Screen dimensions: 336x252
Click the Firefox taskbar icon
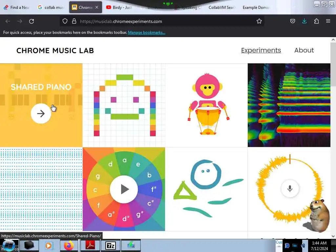pyautogui.click(x=69, y=245)
